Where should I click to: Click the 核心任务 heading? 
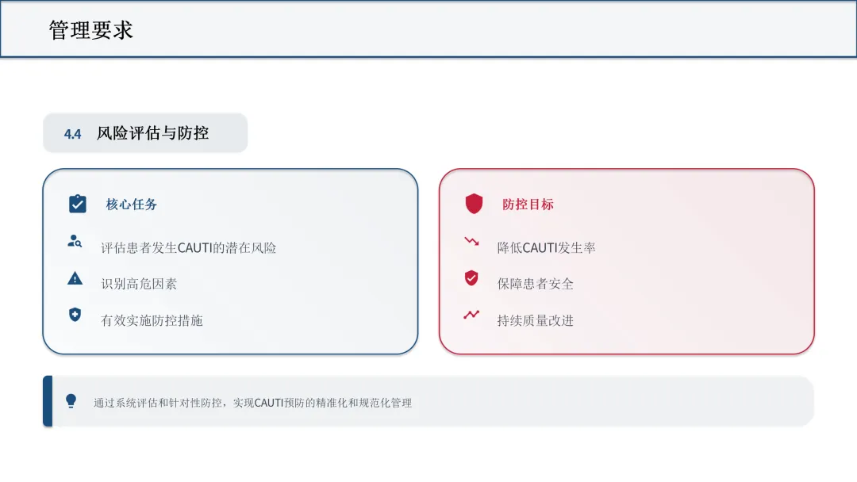(x=131, y=205)
